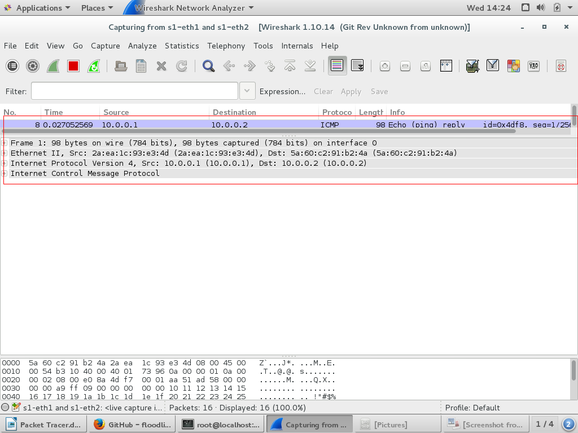Open the File menu
Image resolution: width=578 pixels, height=433 pixels.
(10, 46)
